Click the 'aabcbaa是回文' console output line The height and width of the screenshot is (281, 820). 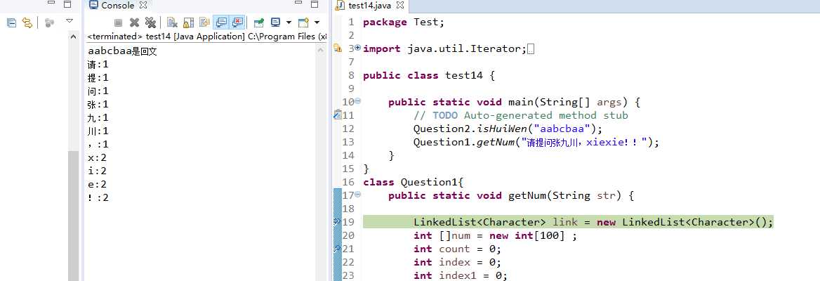123,51
